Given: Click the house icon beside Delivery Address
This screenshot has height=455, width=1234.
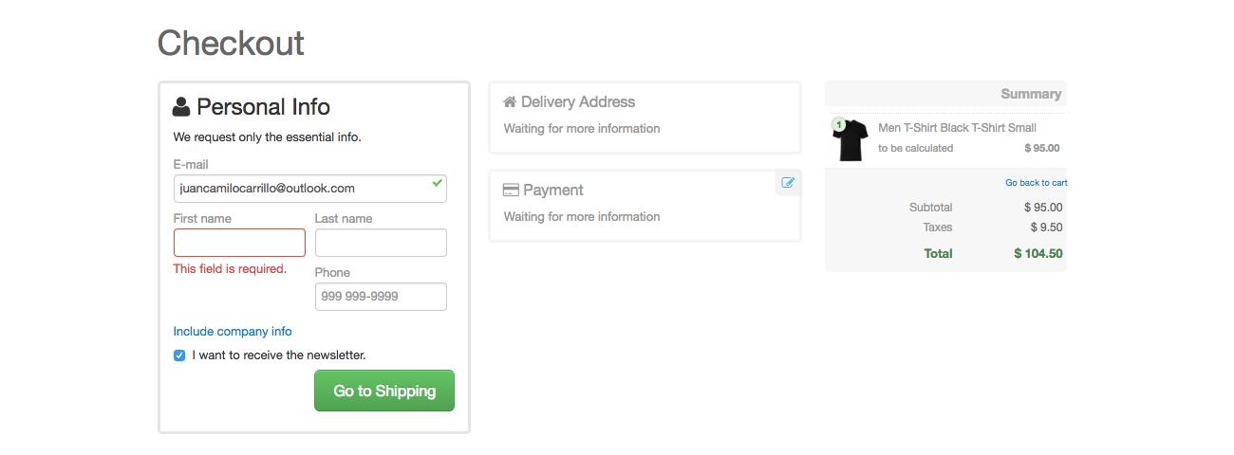Looking at the screenshot, I should [510, 101].
